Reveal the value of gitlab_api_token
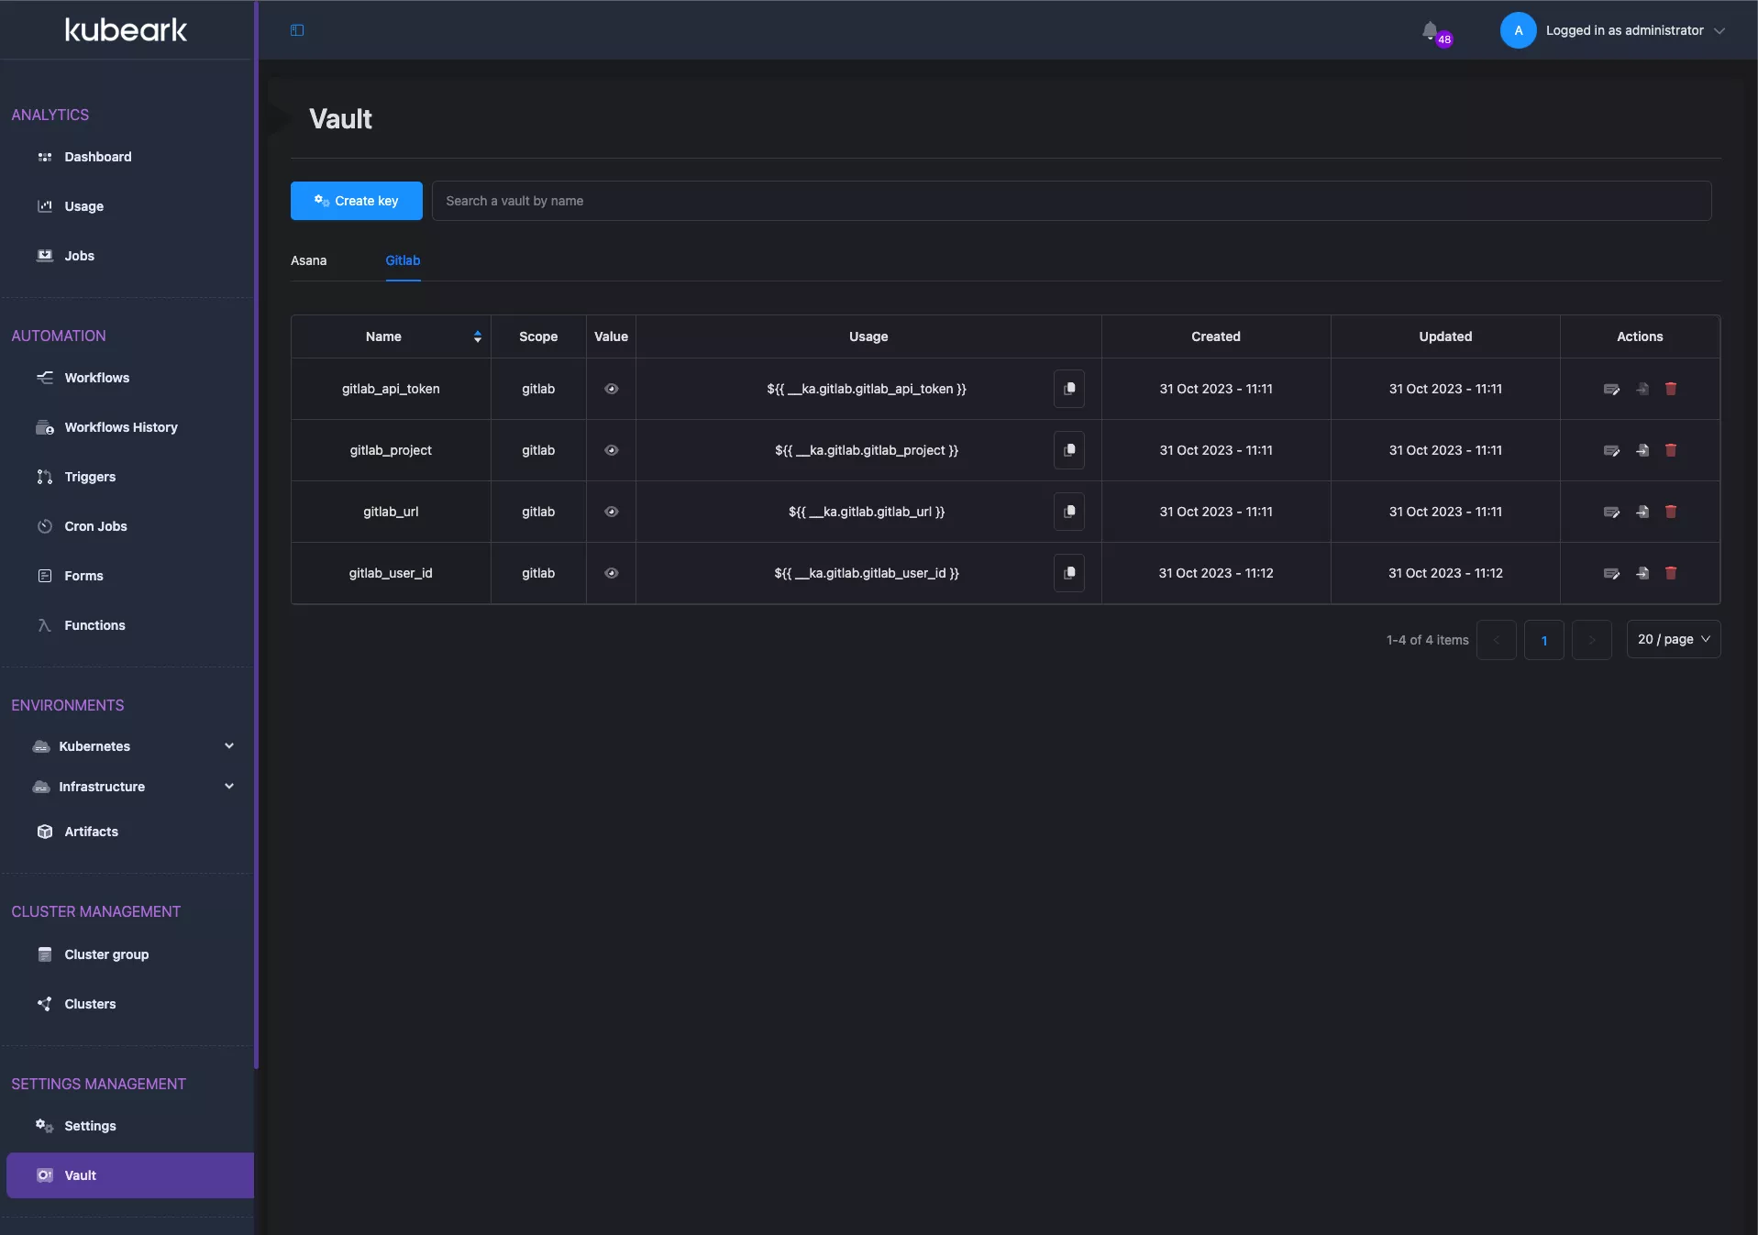This screenshot has height=1235, width=1758. click(611, 389)
